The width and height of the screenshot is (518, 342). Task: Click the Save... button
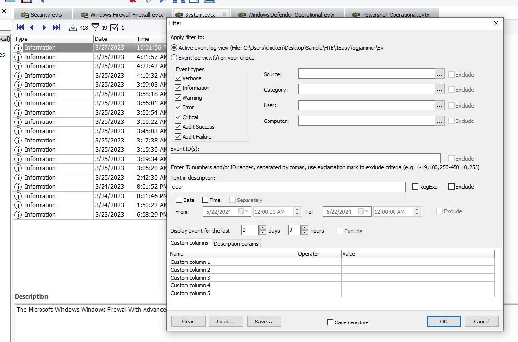[x=264, y=321]
